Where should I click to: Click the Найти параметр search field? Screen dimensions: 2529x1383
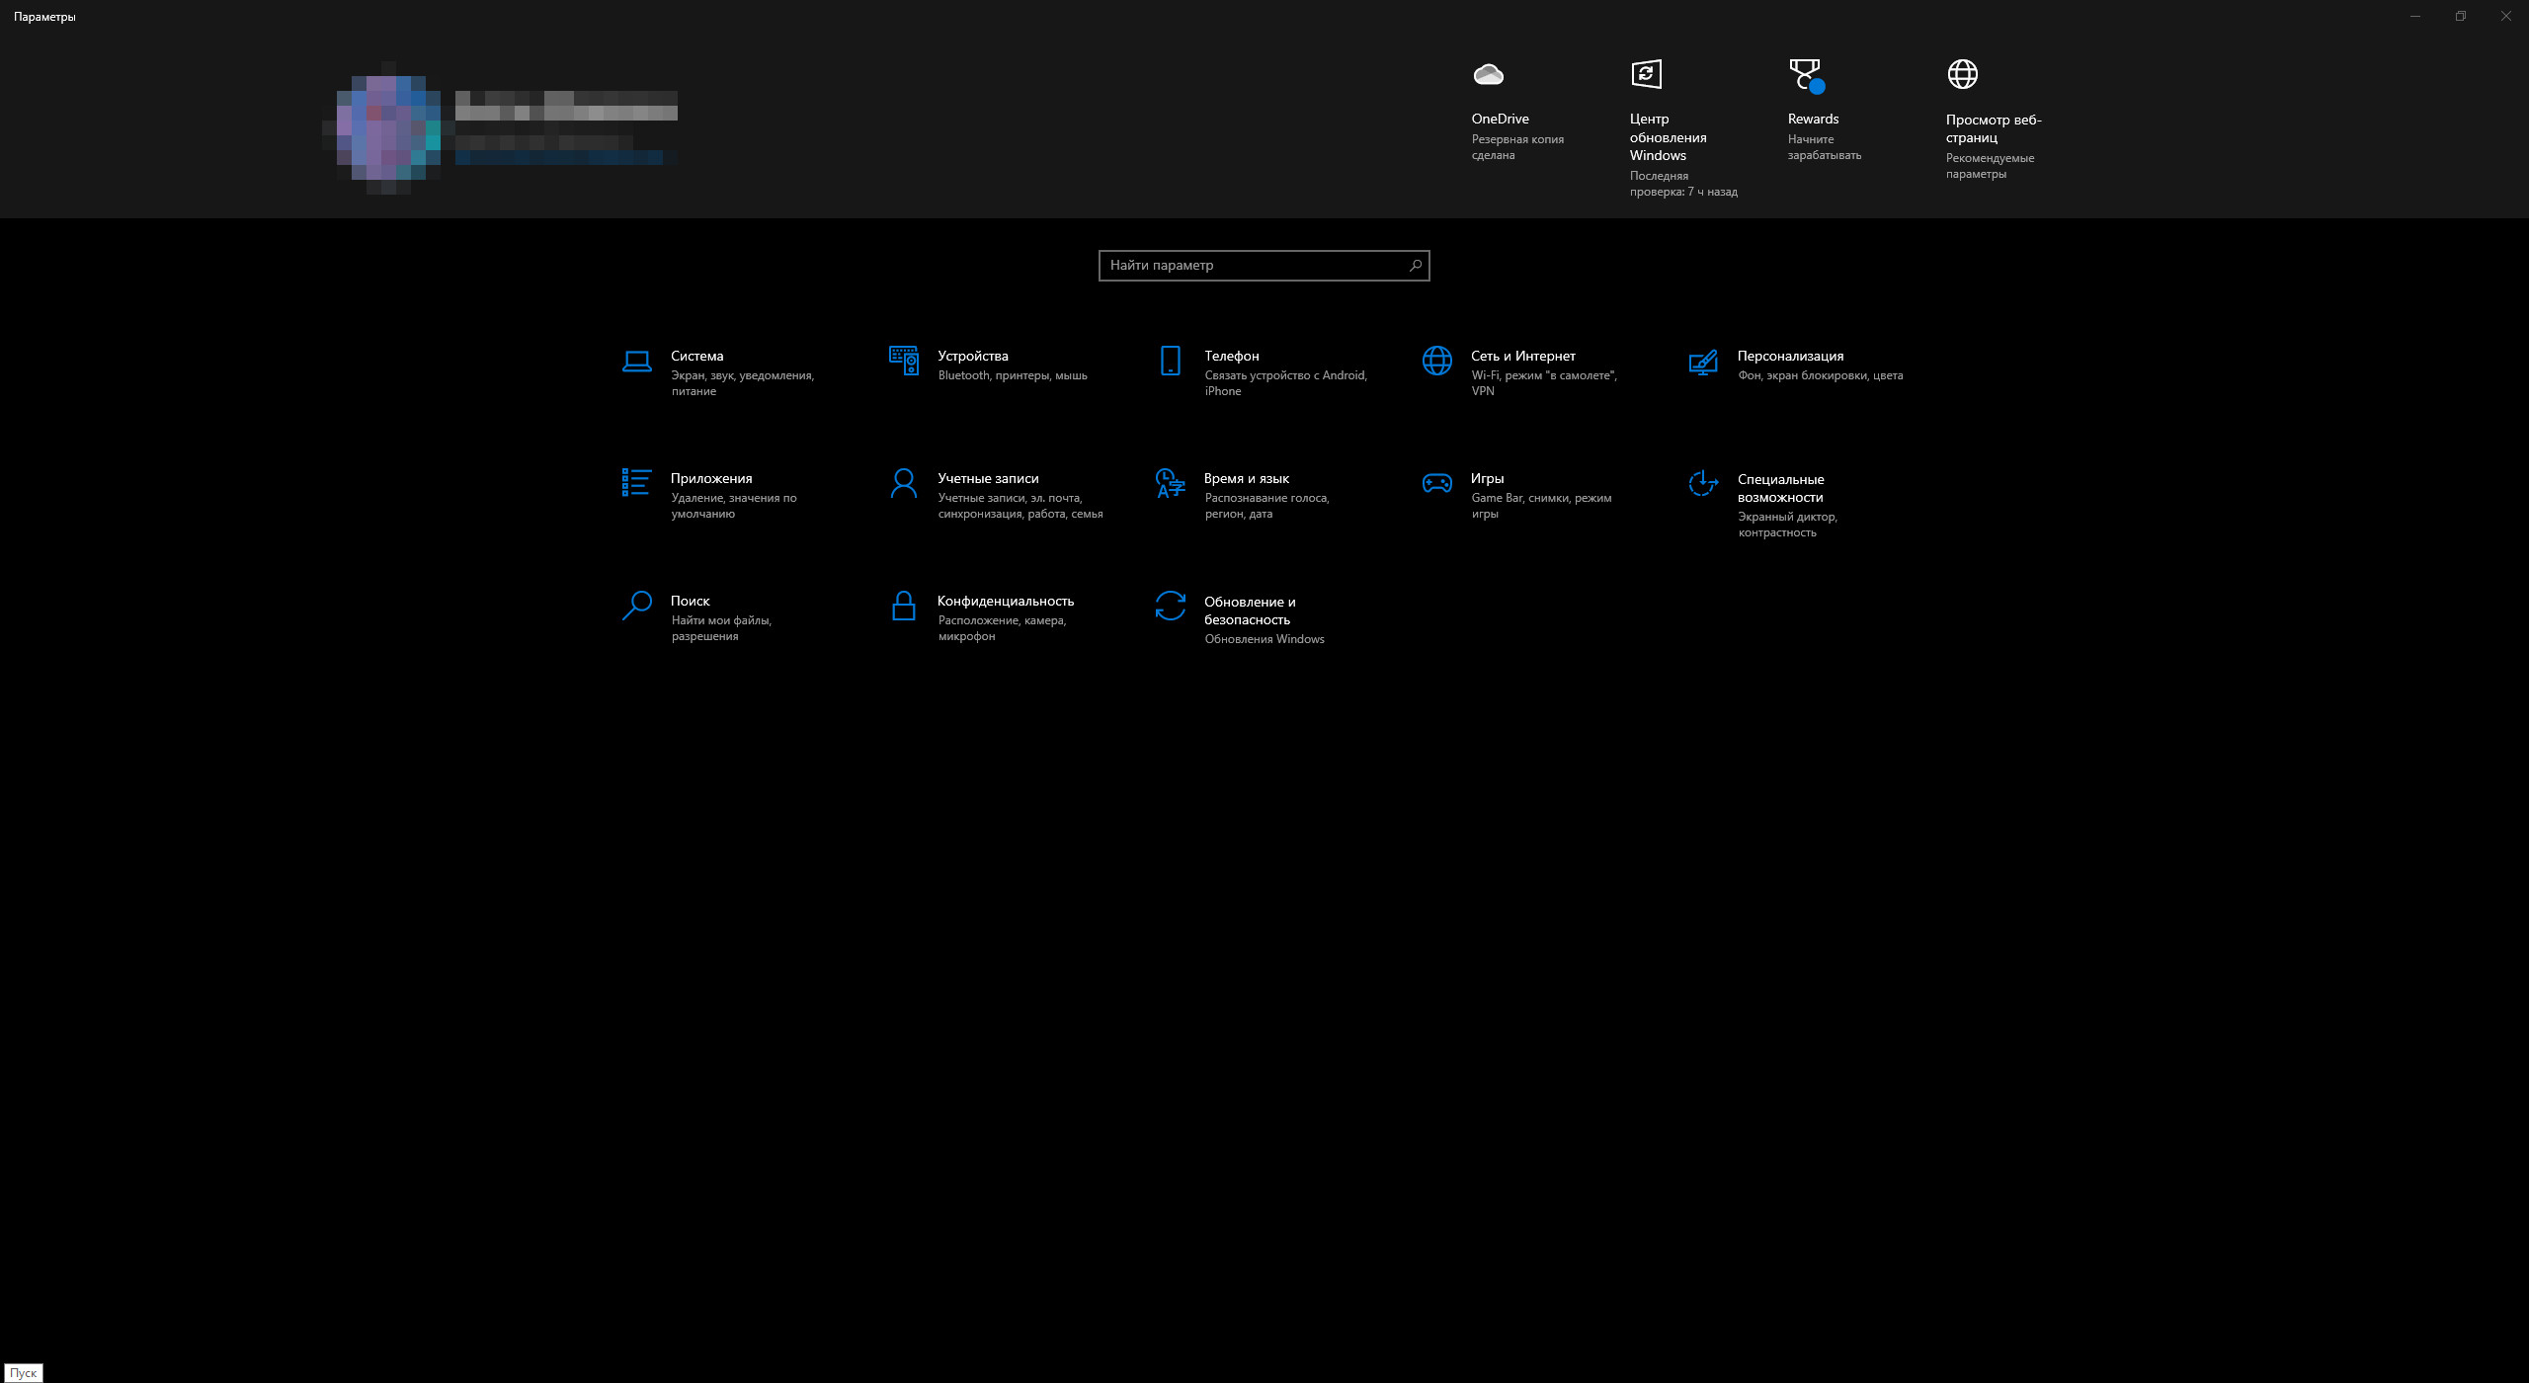pos(1255,266)
